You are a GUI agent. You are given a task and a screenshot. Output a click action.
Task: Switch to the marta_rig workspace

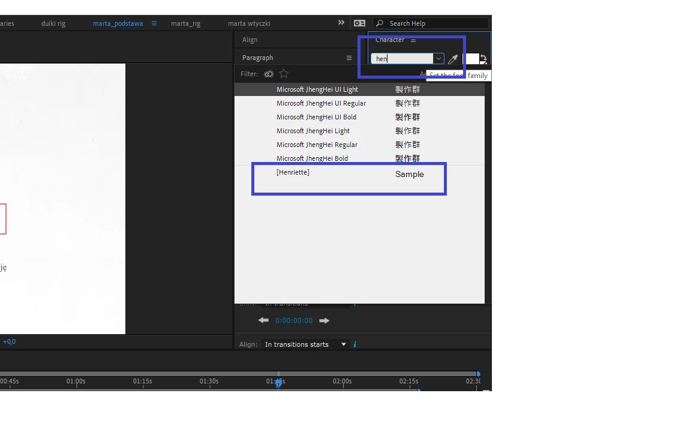click(185, 23)
